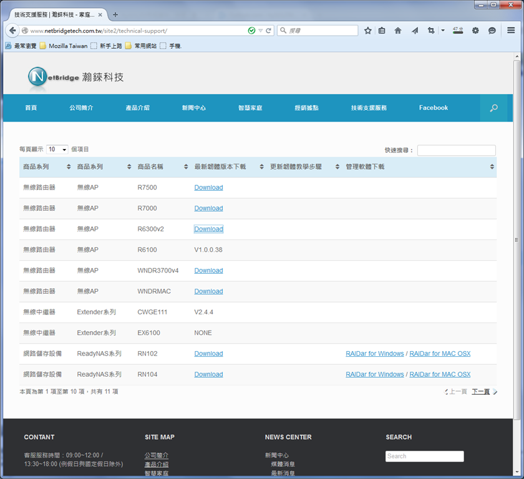The width and height of the screenshot is (524, 479).
Task: Download firmware for R7000
Action: point(208,208)
